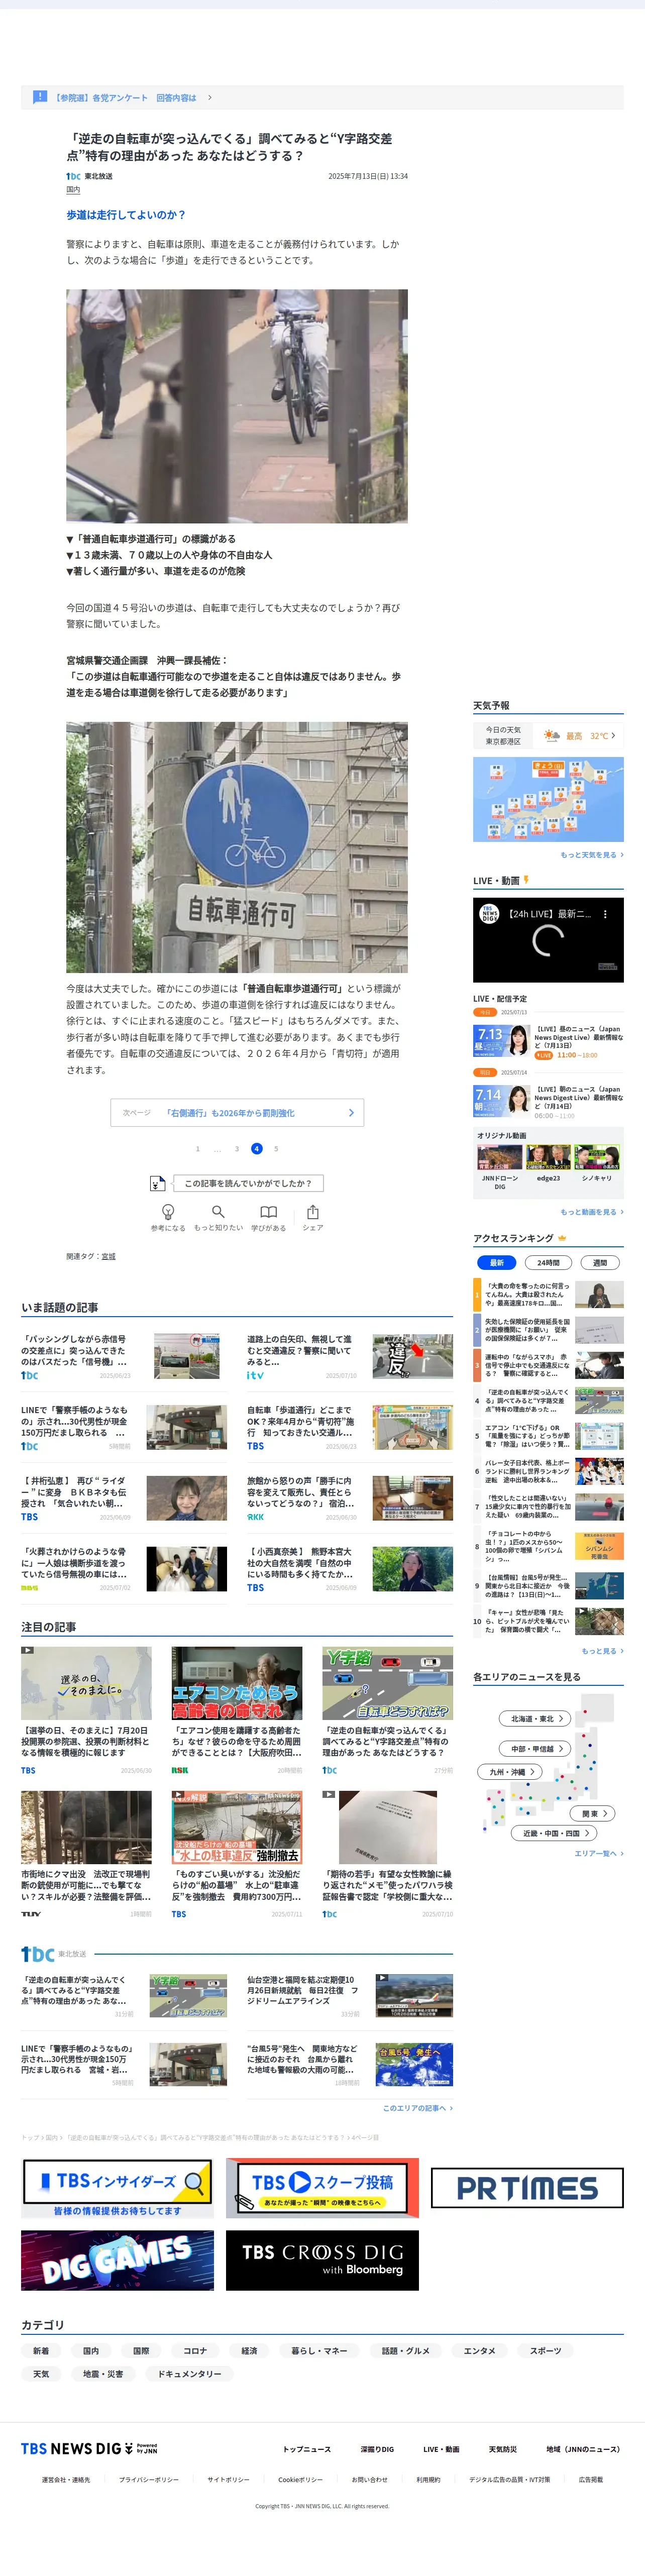Open the PR TIMES banner
Screen dimensions: 645x2576
click(x=527, y=2188)
